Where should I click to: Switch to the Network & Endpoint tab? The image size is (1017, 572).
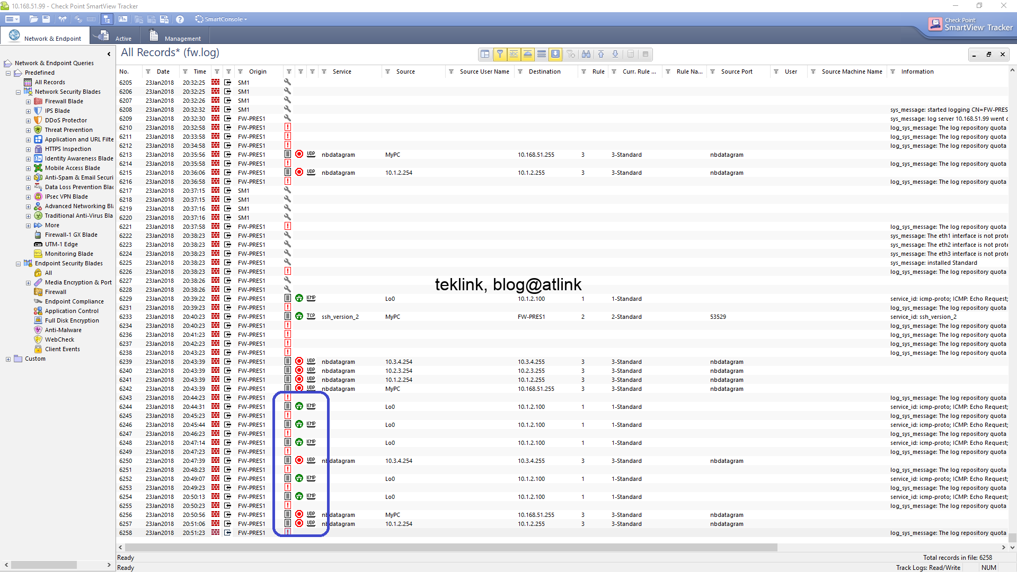click(x=46, y=36)
